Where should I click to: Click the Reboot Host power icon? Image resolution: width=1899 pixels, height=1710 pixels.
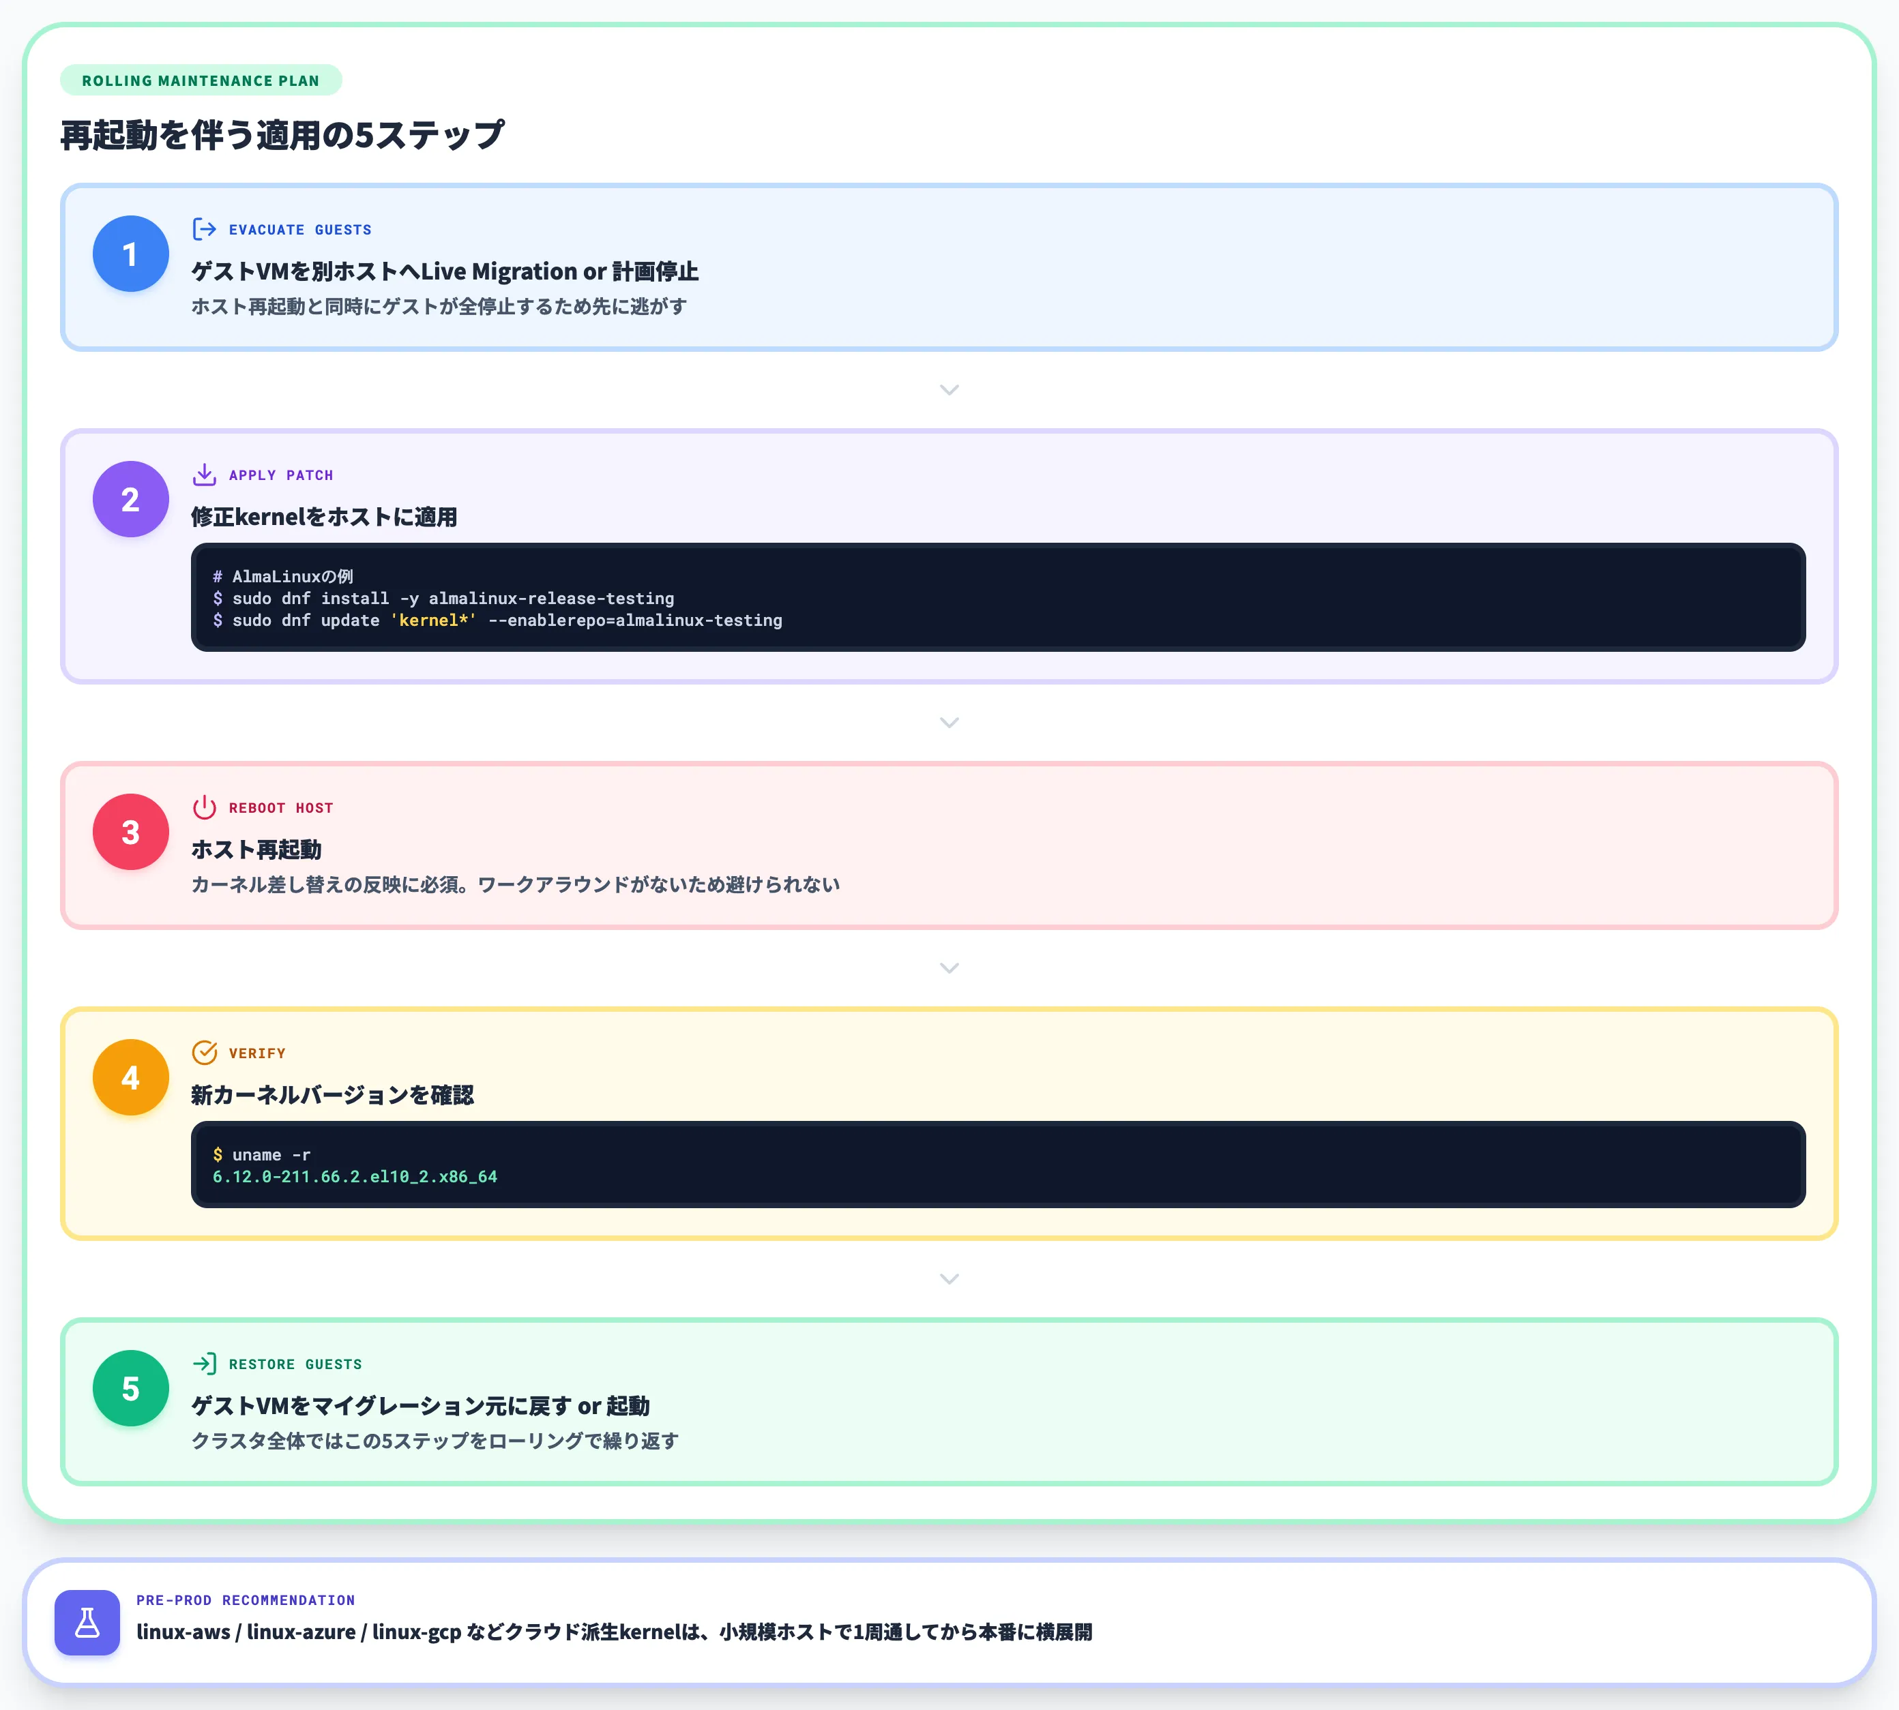(x=204, y=807)
